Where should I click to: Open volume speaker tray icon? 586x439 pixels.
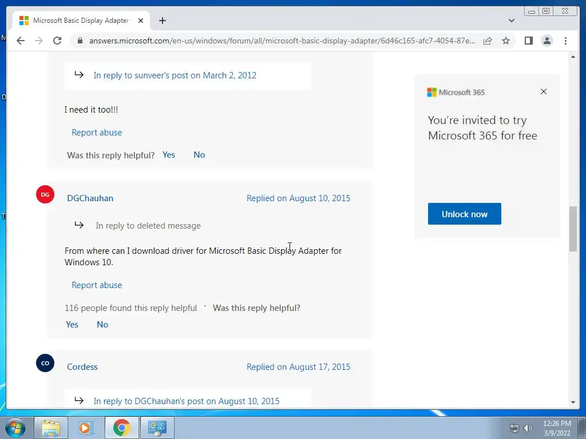(x=528, y=428)
